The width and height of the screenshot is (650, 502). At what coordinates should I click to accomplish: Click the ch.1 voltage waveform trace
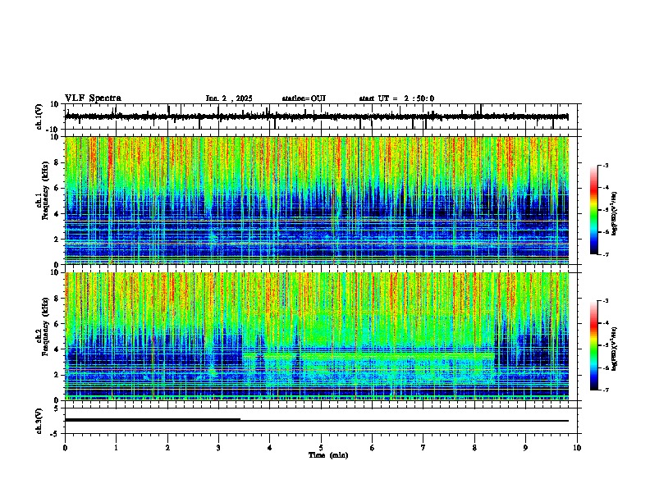click(316, 116)
